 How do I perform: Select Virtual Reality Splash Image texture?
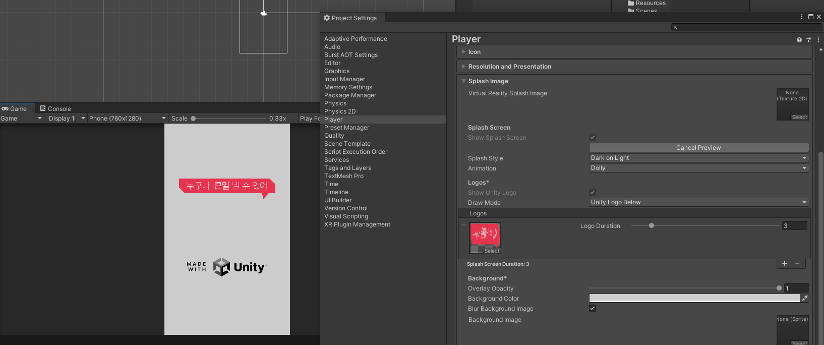tap(799, 118)
